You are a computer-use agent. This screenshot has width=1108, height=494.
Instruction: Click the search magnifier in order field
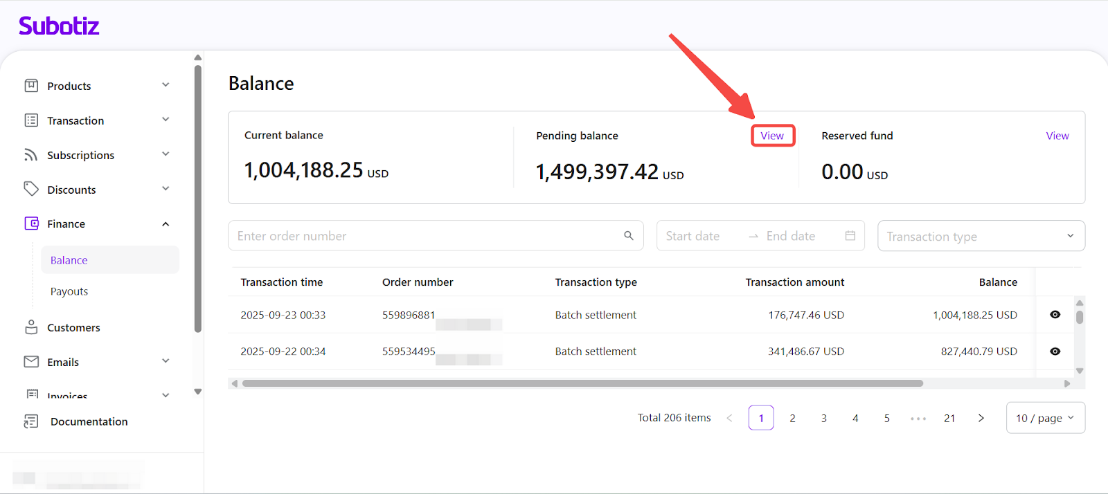point(628,236)
